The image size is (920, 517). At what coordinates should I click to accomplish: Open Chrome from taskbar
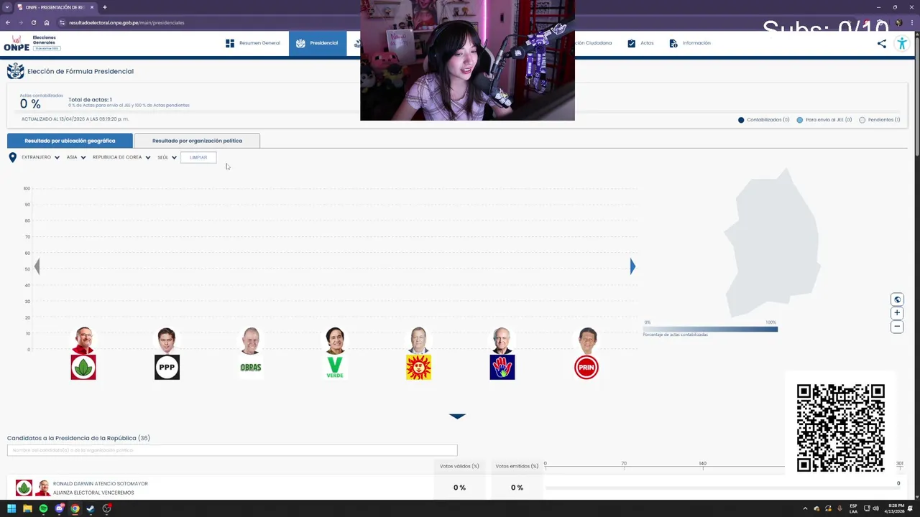click(x=75, y=508)
